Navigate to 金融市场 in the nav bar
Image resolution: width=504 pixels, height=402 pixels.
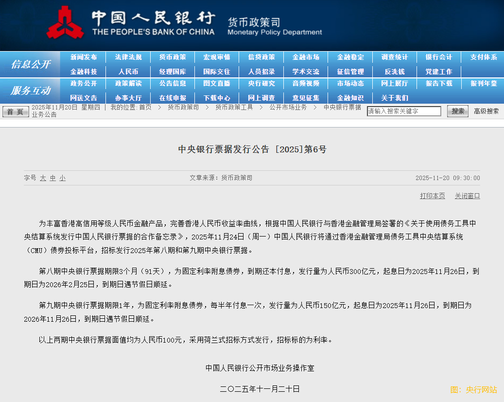(306, 57)
